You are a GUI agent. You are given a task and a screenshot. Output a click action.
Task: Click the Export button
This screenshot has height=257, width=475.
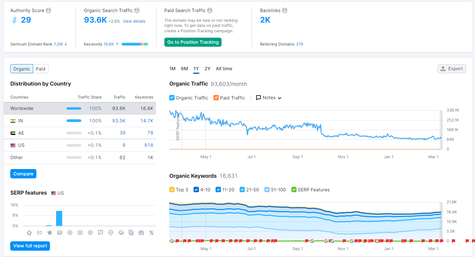click(x=452, y=69)
